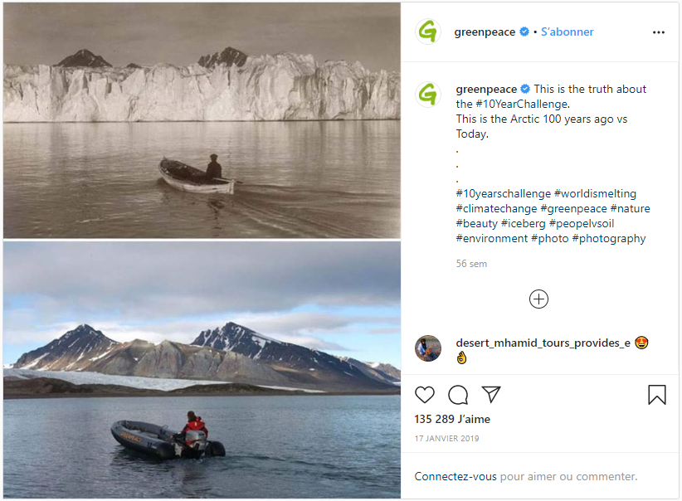
Task: Load more comments with plus circle
Action: point(538,299)
